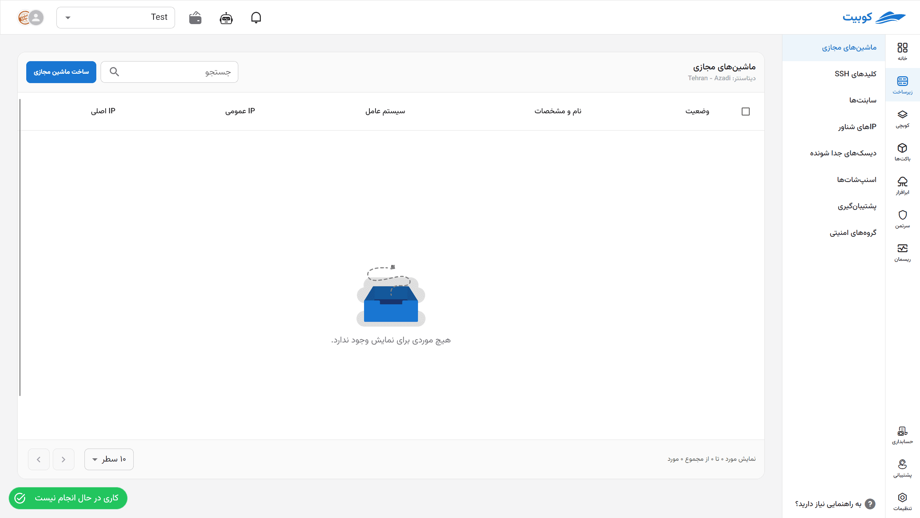Click the left-arrow pagination button
This screenshot has width=920, height=518.
tap(39, 459)
